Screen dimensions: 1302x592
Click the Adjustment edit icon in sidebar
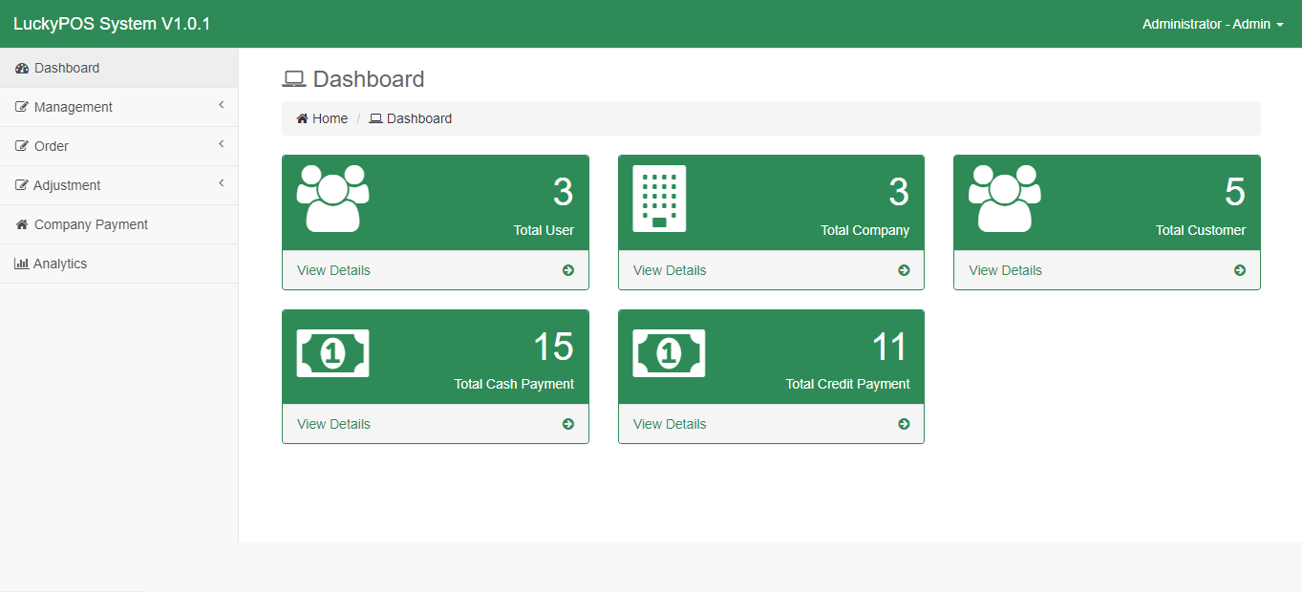(x=22, y=185)
